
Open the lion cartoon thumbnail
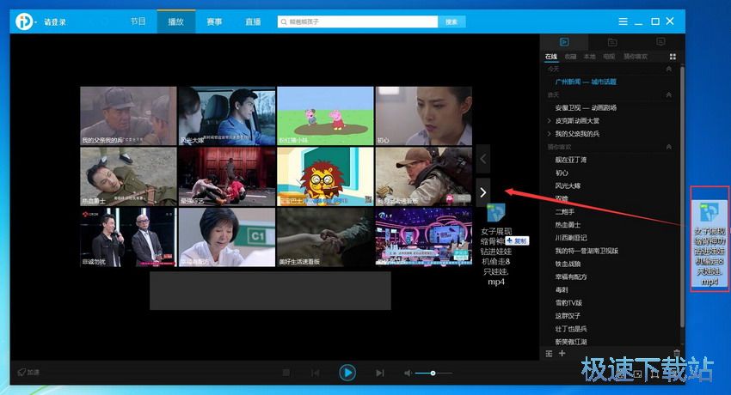click(325, 177)
